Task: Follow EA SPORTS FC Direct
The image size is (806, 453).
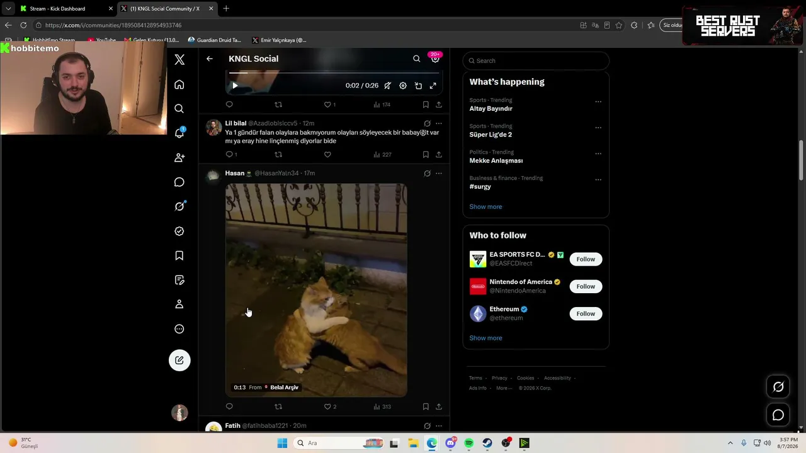Action: [586, 259]
